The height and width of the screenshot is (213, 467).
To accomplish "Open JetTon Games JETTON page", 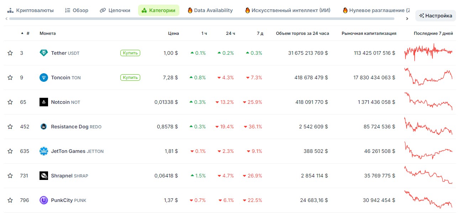I will pos(77,151).
